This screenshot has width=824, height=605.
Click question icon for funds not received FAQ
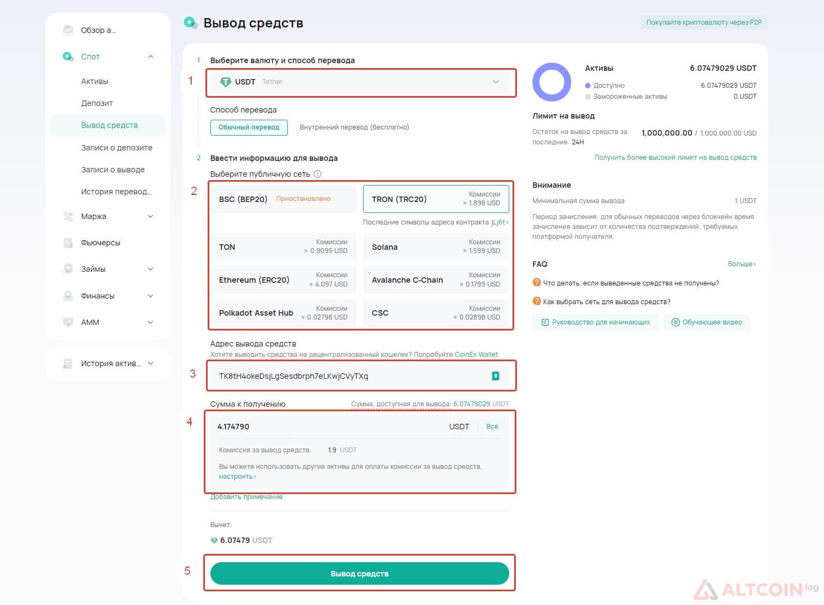click(537, 283)
